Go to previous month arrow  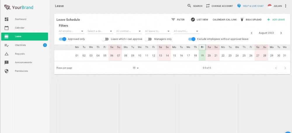(x=252, y=33)
